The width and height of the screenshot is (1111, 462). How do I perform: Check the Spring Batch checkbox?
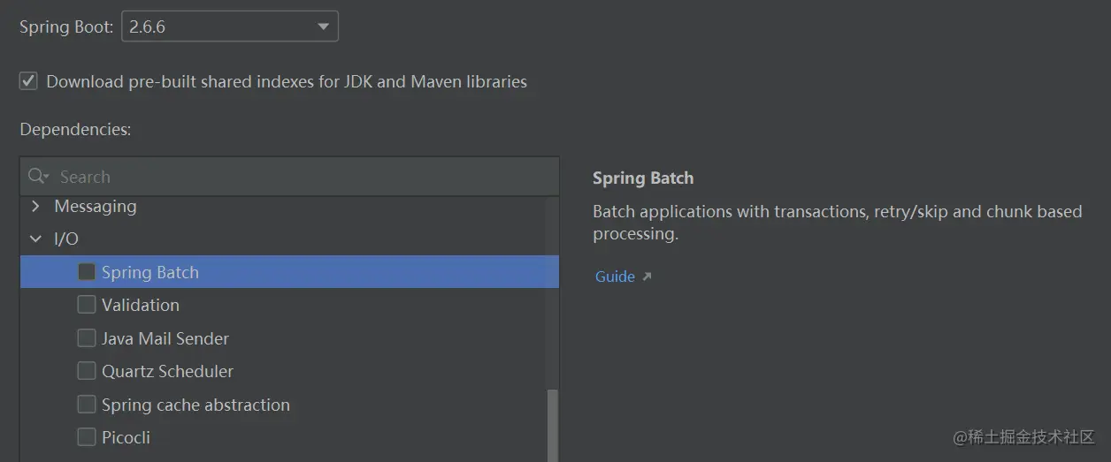pos(87,272)
